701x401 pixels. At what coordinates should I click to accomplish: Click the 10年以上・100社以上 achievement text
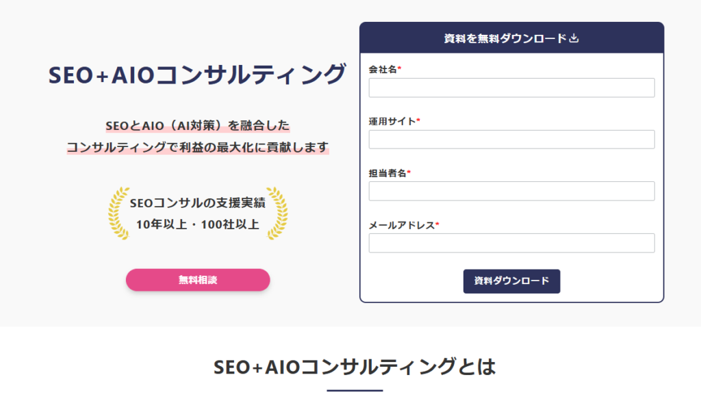tap(198, 224)
